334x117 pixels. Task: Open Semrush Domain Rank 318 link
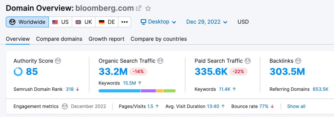tap(70, 89)
